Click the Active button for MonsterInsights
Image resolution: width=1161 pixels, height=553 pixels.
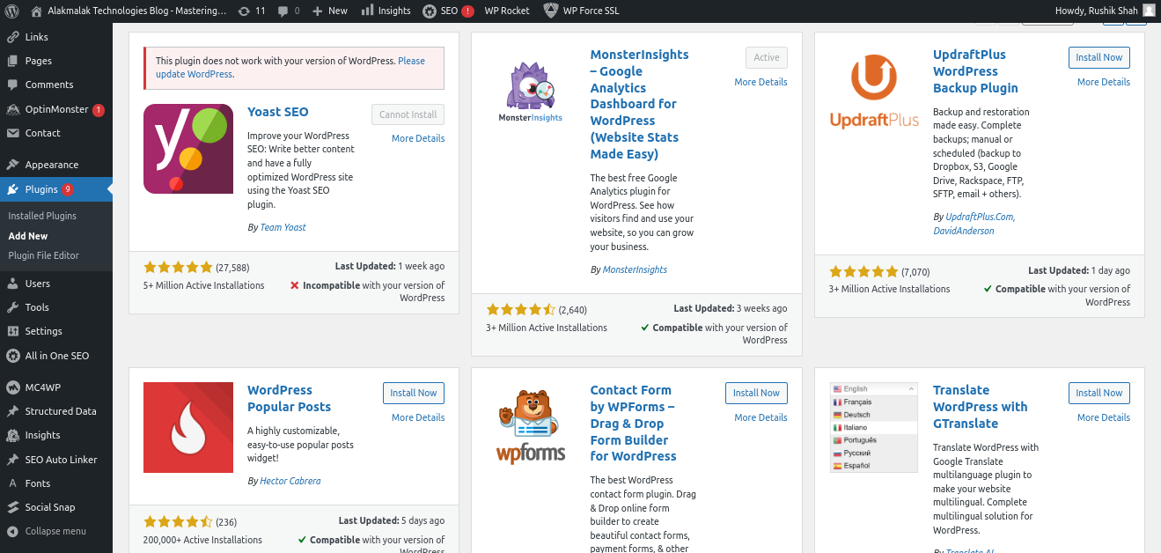click(x=767, y=57)
